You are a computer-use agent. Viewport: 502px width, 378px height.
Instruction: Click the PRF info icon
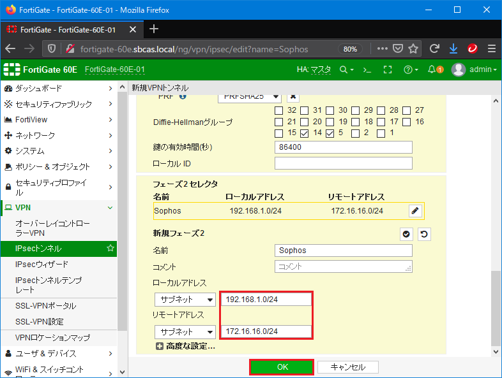click(x=183, y=96)
